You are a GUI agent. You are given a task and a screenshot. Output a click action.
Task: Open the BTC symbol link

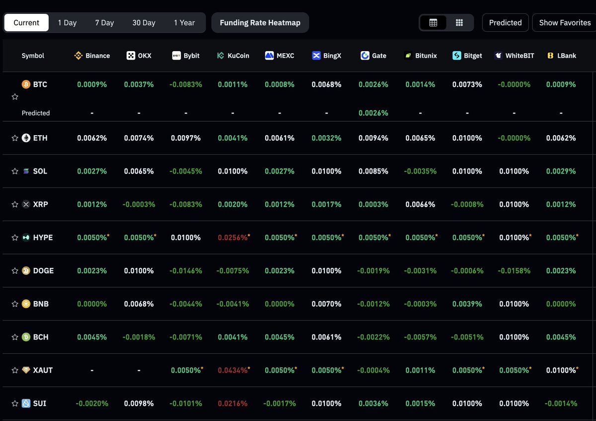point(40,84)
